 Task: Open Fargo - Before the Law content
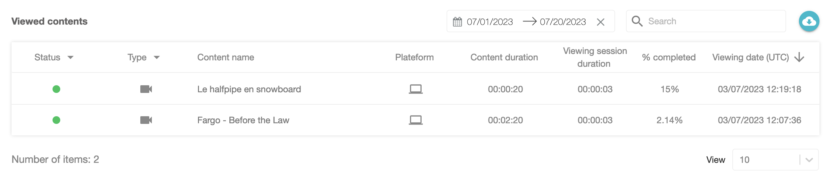point(243,120)
